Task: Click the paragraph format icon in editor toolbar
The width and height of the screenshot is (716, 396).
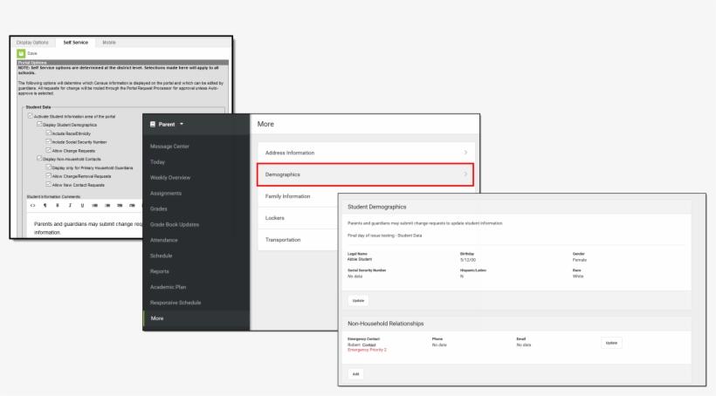Action: click(45, 205)
